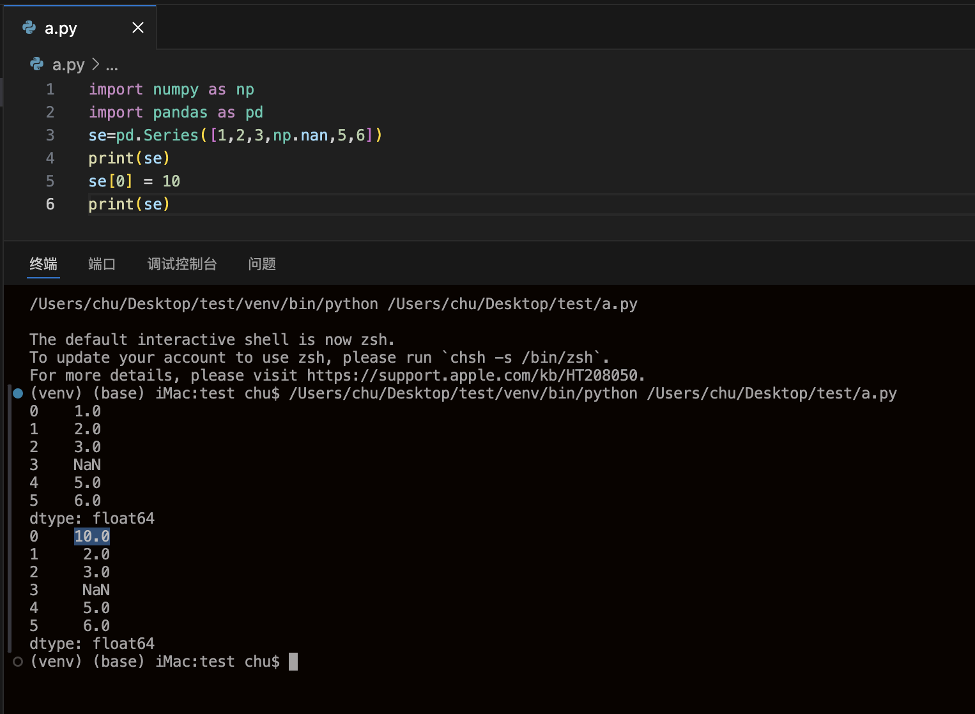Click the Python file icon in the a.py tab
The image size is (975, 714).
[x=29, y=27]
